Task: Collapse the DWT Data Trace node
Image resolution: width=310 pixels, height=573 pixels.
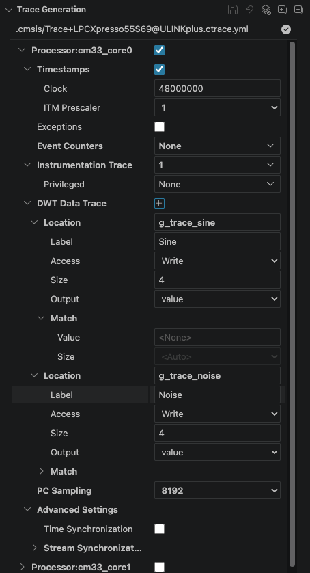Action: pyautogui.click(x=27, y=204)
